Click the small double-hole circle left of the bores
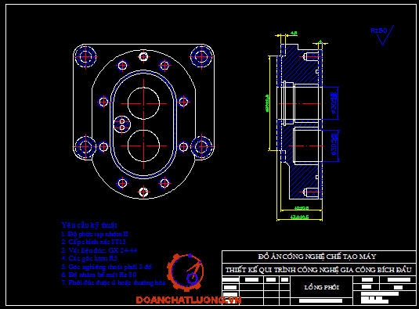Screen dimensions: 419x309 122,124
